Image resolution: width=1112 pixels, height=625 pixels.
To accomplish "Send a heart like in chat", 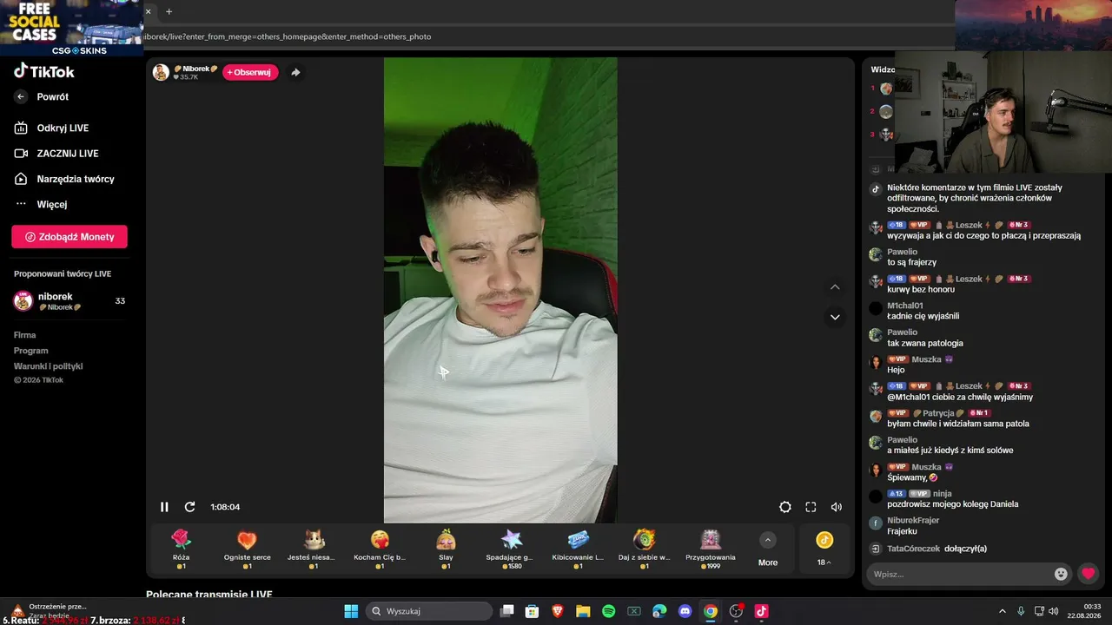I will click(1088, 574).
